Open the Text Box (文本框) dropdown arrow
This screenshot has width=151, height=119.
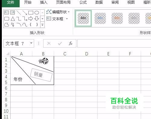tap(67, 19)
